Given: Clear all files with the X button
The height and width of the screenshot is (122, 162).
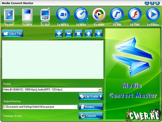Looking at the screenshot, I should tap(78, 33).
